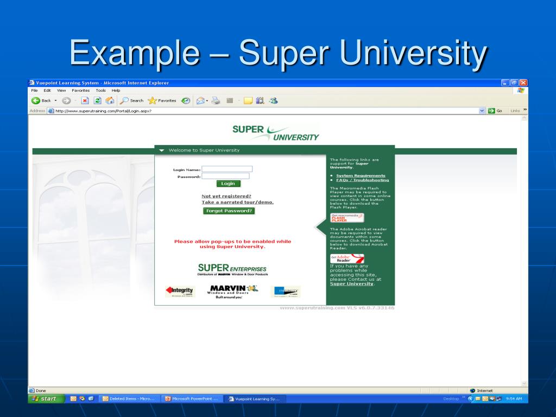
Task: Go to the Home page icon
Action: click(x=110, y=100)
